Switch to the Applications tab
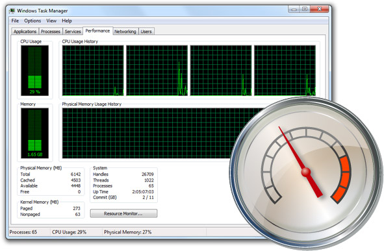The width and height of the screenshot is (384, 251). click(x=25, y=31)
